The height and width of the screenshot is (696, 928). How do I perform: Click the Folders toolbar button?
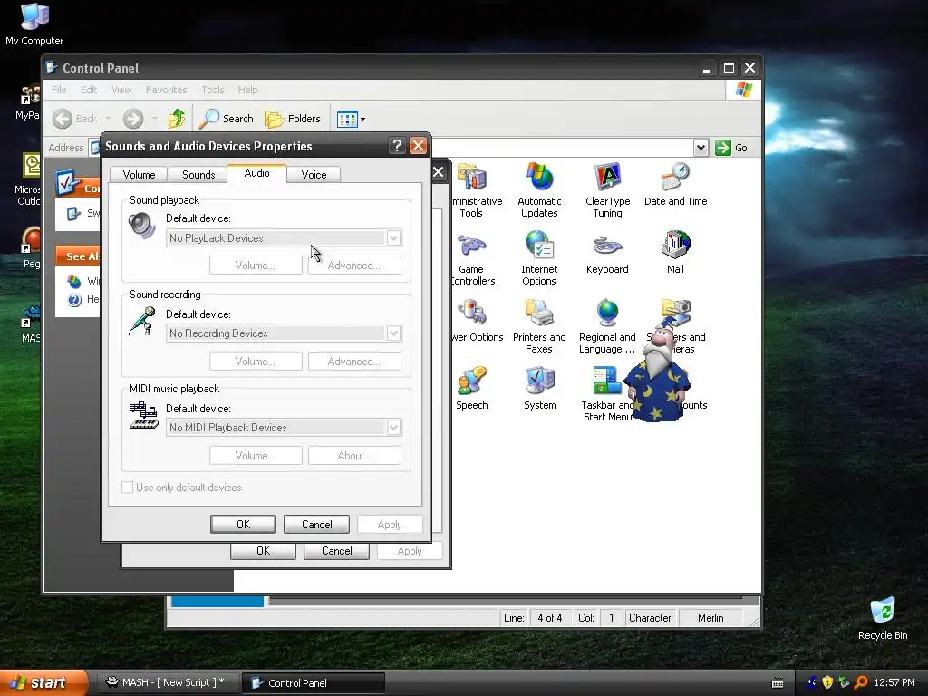(293, 119)
